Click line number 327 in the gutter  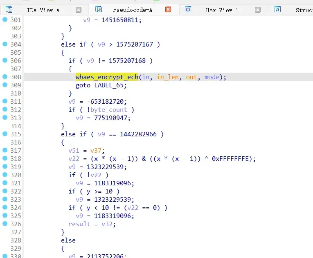pos(16,232)
